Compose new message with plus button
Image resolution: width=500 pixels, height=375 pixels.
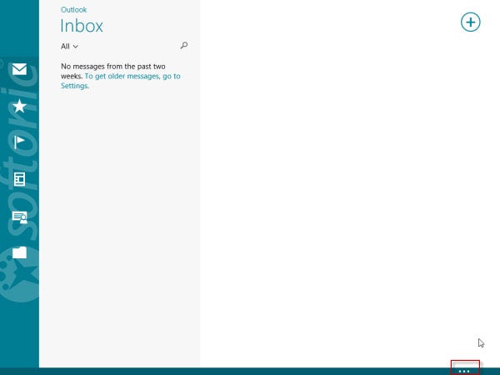click(x=470, y=22)
